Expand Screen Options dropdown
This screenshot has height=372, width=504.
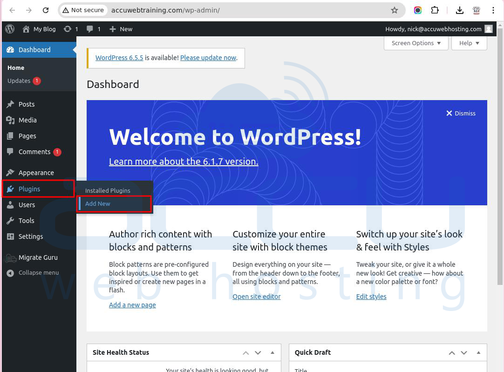pos(416,43)
